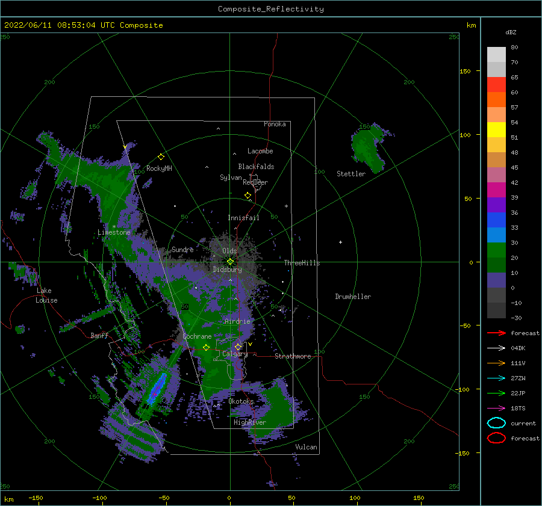Click the Composite_Reflectivity title
This screenshot has height=506, width=542.
coord(271,9)
